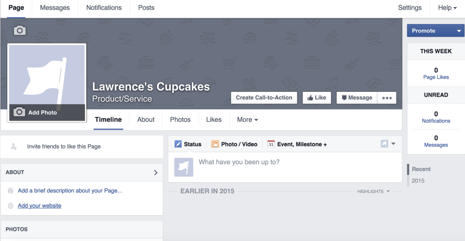Click Add Photo on the profile picture

tap(47, 113)
